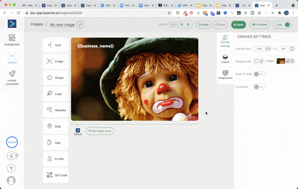The image size is (298, 189).
Task: Zoom out with left magnifier icon
Action: 182,25
